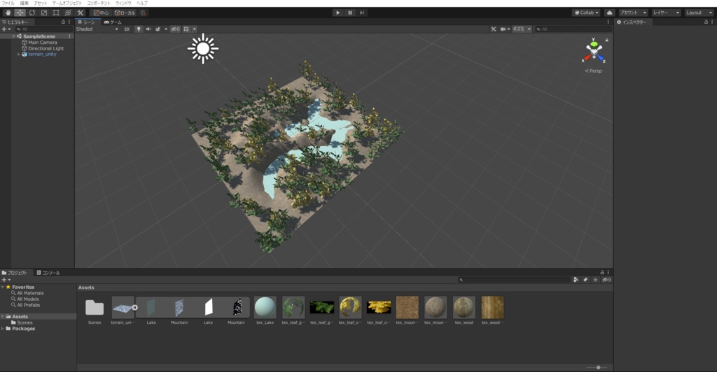Click Project search by label icon
The height and width of the screenshot is (372, 717).
click(x=585, y=280)
